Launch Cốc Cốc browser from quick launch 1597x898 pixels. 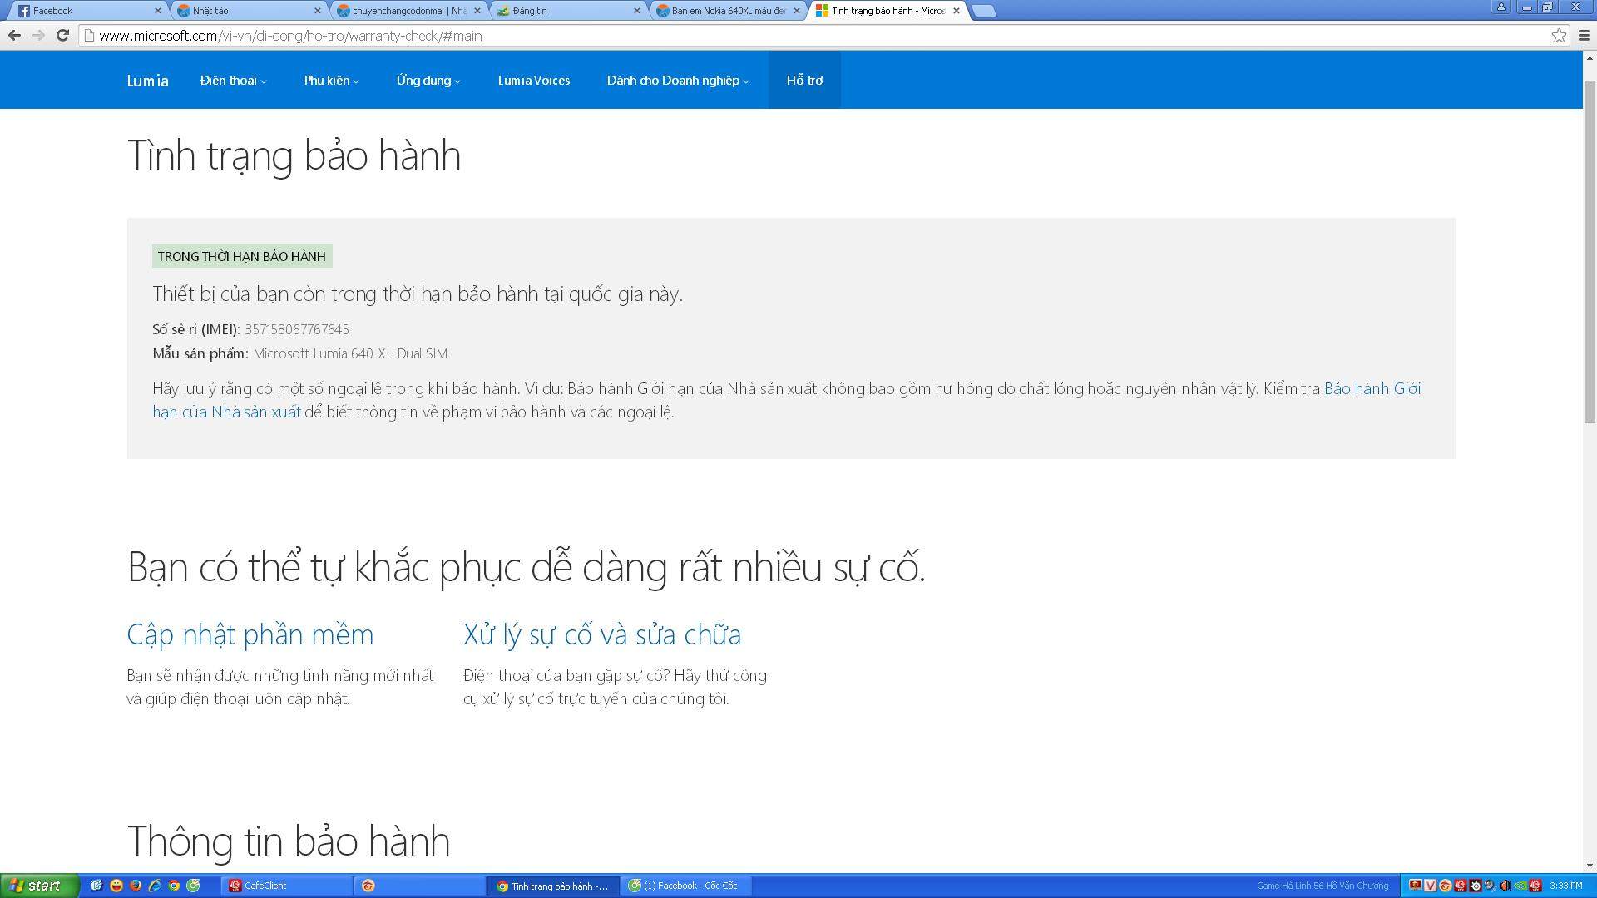[x=194, y=886]
